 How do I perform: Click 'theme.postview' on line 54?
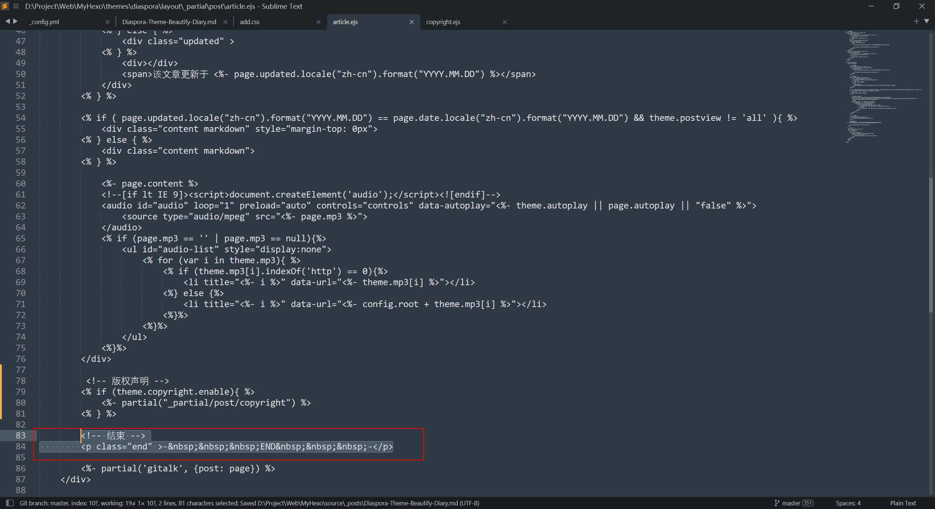pos(685,118)
